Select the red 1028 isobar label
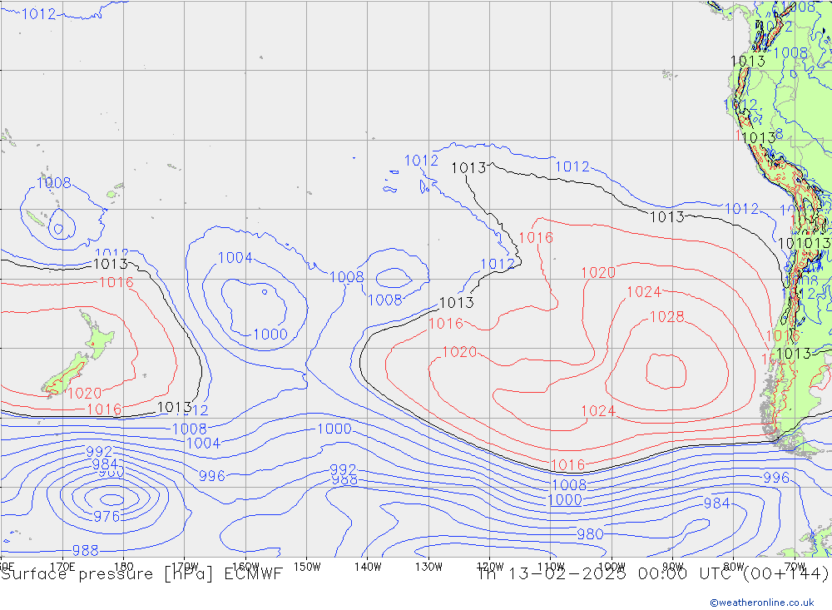Viewport: 832px width, 610px height. [667, 317]
